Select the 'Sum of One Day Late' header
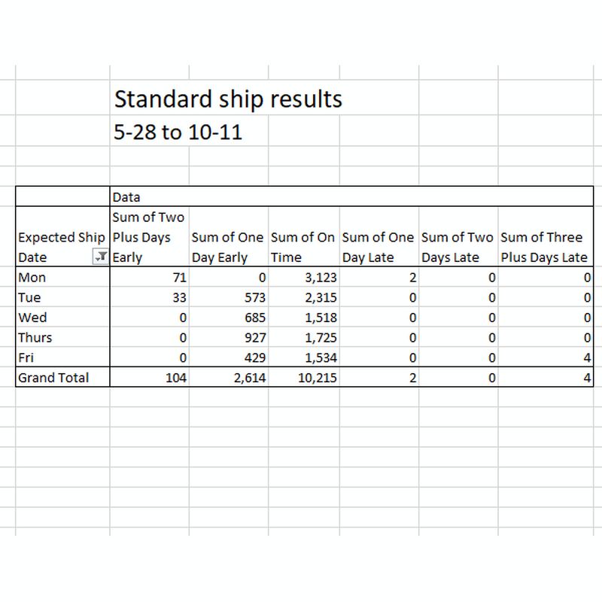 pos(379,247)
